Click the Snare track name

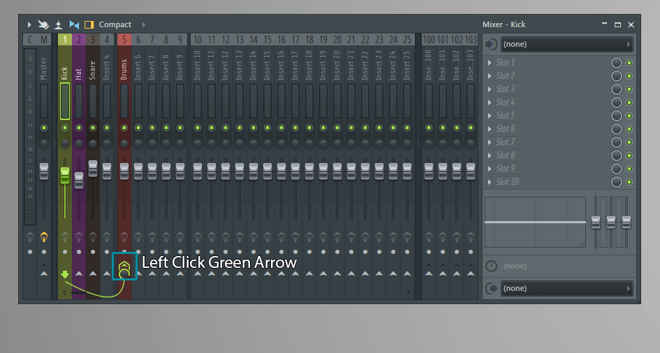(93, 70)
